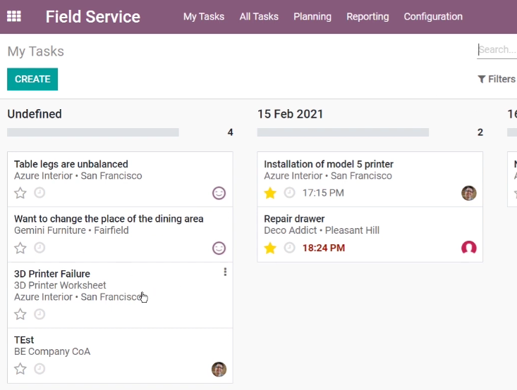517x390 pixels.
Task: Click the Undefined column count 4
Action: pyautogui.click(x=230, y=132)
